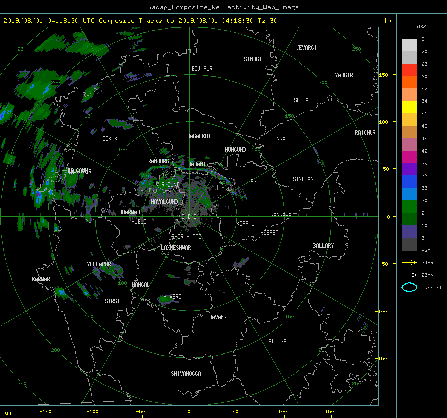Click the UTC Composite Tracks timestamp header
This screenshot has height=418, width=447.
[x=141, y=21]
